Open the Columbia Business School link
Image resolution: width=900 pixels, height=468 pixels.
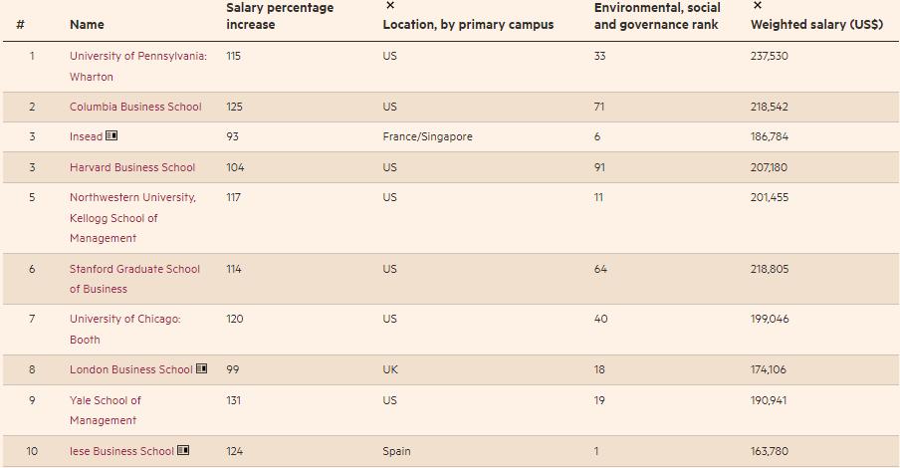tap(135, 107)
